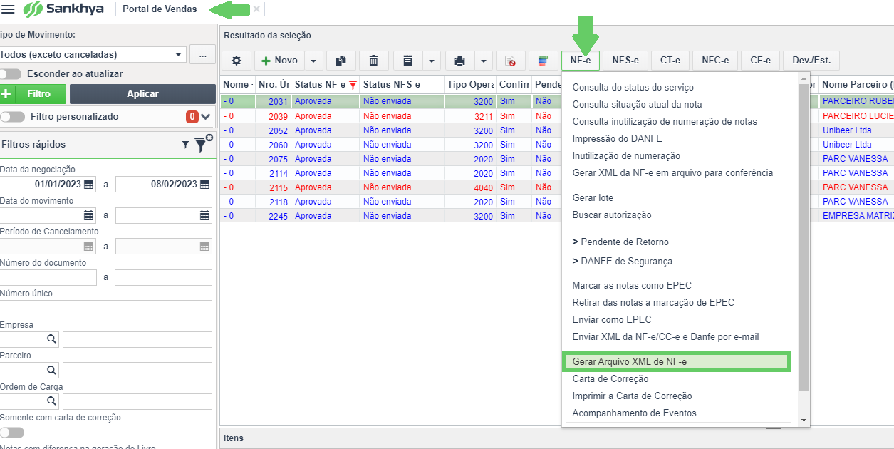The image size is (894, 449).
Task: Select Enviar como EPEC menu item
Action: click(x=612, y=319)
